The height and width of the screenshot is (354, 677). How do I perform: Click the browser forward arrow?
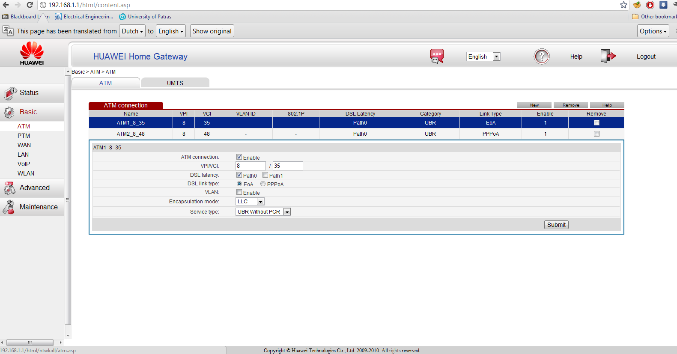(18, 5)
